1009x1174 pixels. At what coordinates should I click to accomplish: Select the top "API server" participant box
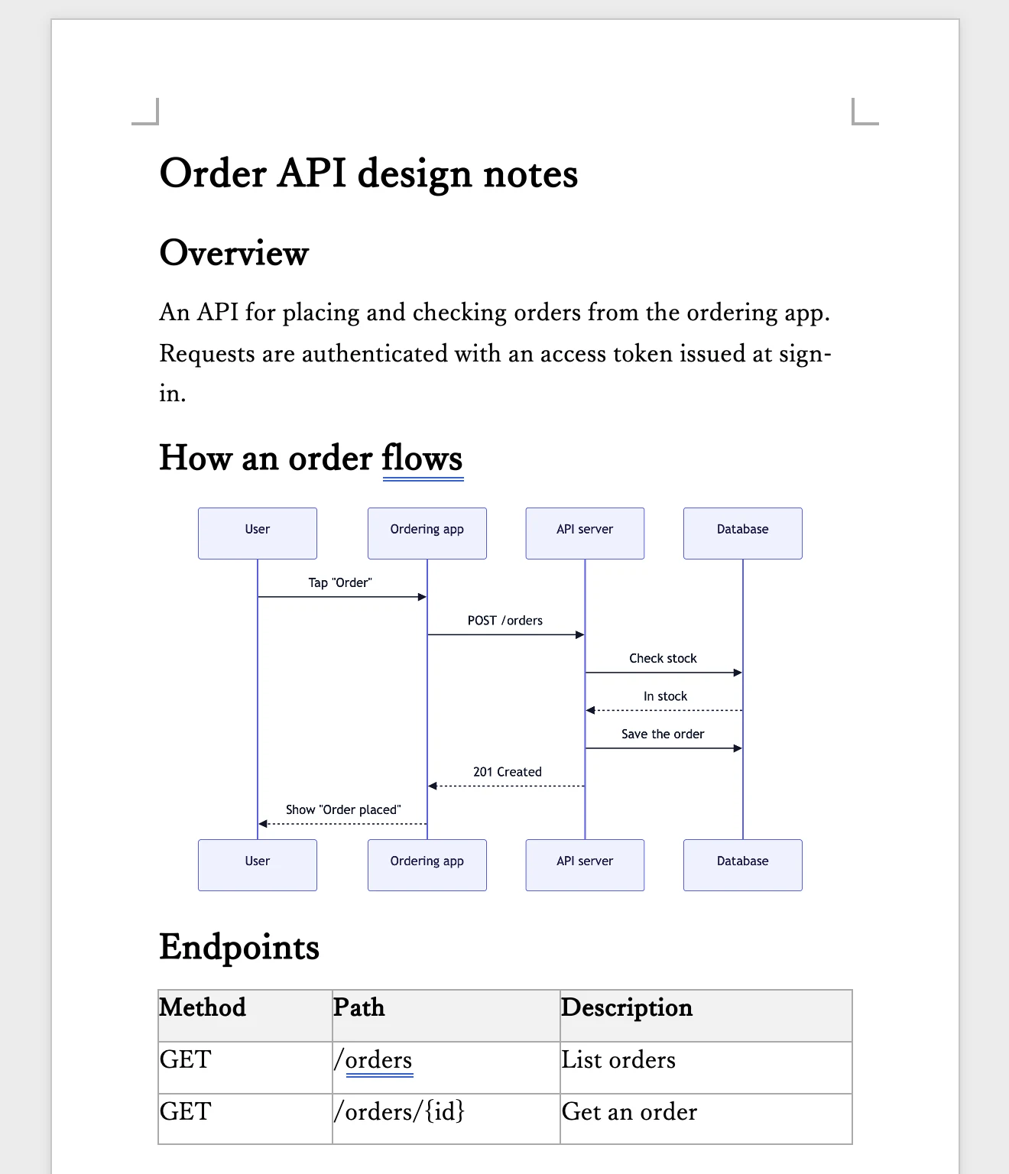coord(585,533)
